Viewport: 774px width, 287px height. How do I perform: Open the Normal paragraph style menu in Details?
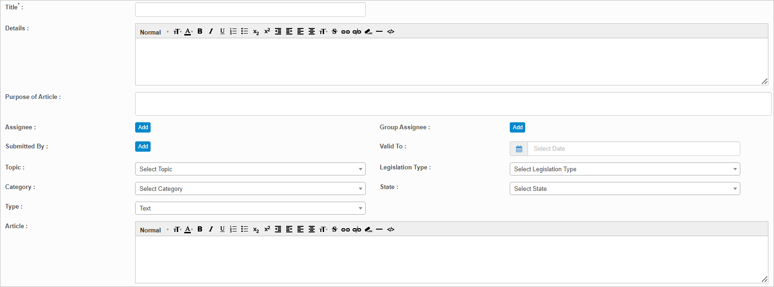coord(154,32)
